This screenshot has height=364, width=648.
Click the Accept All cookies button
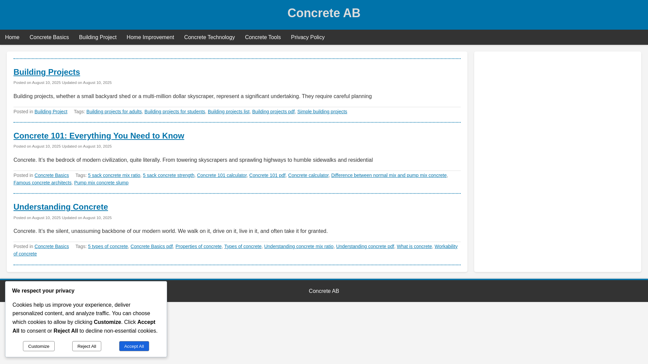coord(134,346)
